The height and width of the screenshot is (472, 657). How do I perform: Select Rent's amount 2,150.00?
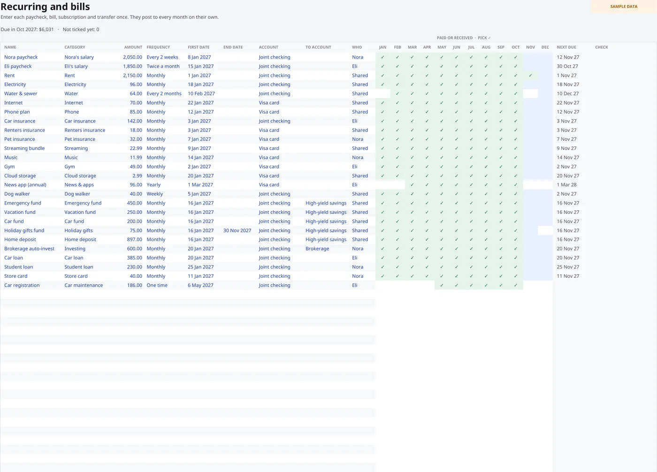coord(133,76)
